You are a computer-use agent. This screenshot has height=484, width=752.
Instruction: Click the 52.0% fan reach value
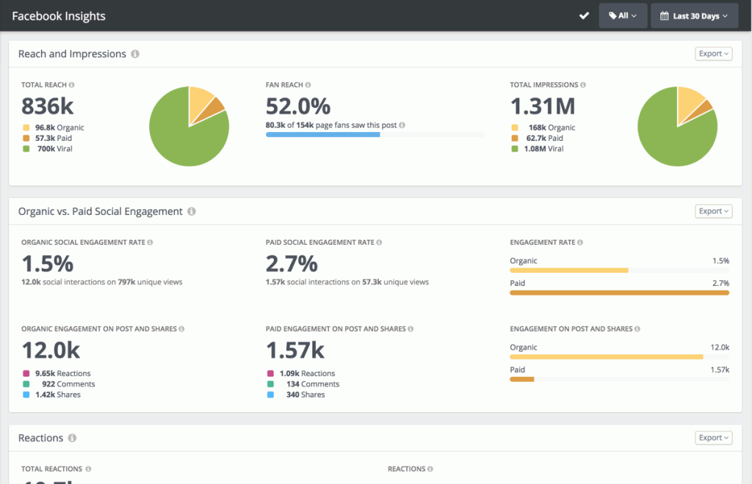point(298,106)
